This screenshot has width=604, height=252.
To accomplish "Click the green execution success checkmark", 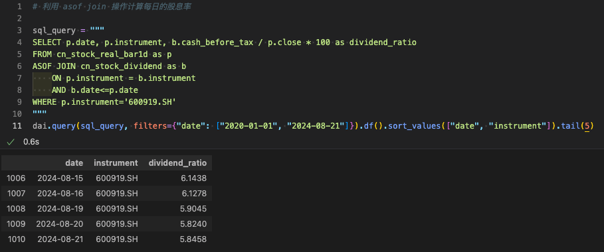I will (11, 142).
